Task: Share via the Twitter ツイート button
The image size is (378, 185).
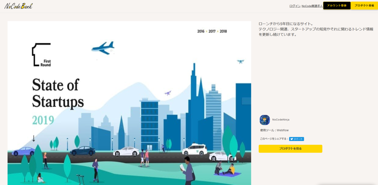Action: [296, 139]
